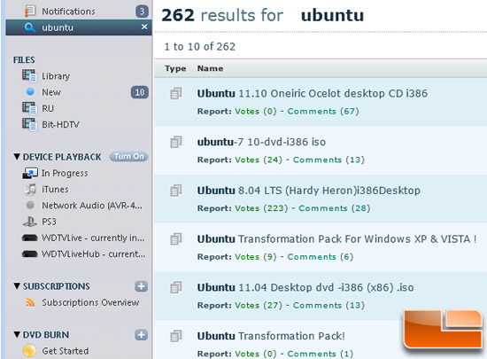
Task: Click type icon for Ubuntu 8.04 LTS row
Action: point(176,191)
